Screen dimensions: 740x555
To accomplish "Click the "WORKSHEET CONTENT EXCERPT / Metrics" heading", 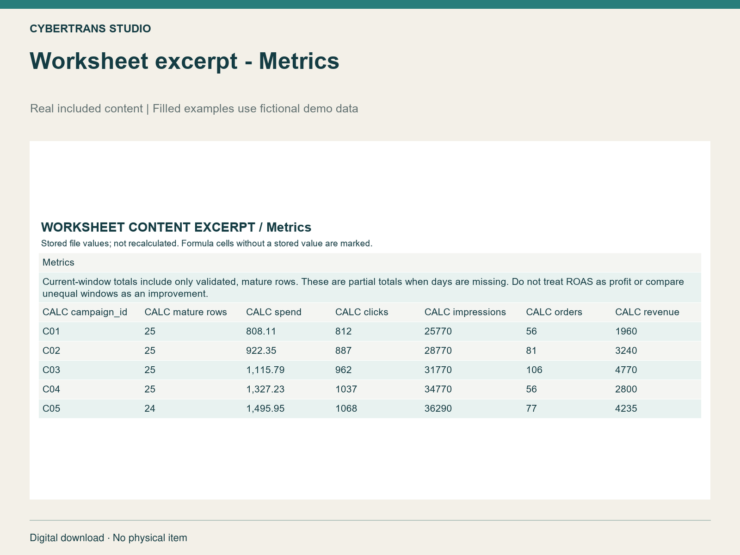I will [x=176, y=227].
